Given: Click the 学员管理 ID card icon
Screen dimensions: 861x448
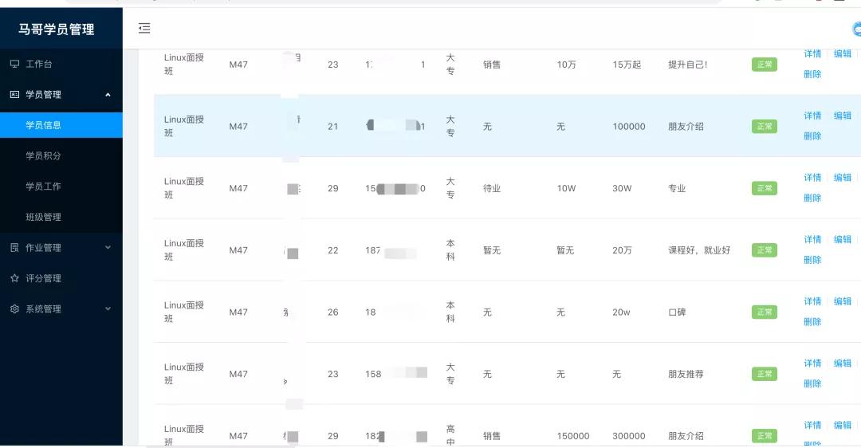Looking at the screenshot, I should [x=14, y=94].
